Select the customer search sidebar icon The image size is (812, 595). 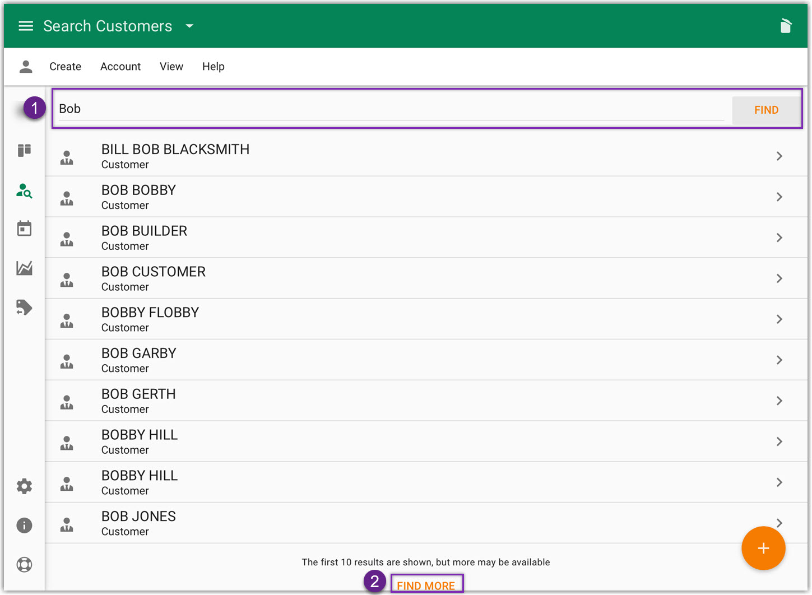click(x=24, y=191)
